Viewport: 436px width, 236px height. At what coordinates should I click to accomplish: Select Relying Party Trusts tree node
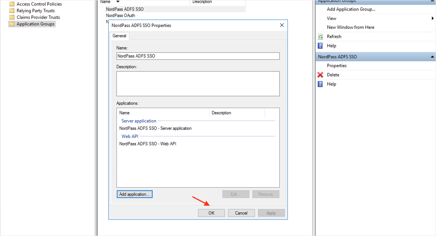pyautogui.click(x=35, y=11)
